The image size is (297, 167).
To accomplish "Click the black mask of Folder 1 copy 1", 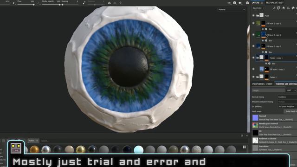I will (x=266, y=57).
